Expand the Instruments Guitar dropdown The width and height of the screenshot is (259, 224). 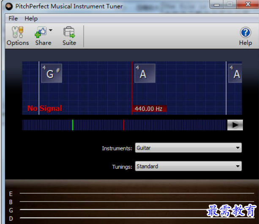(188, 148)
